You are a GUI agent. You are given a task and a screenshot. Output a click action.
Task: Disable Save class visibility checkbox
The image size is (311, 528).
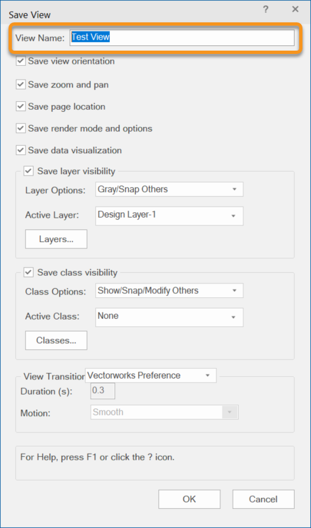coord(29,272)
